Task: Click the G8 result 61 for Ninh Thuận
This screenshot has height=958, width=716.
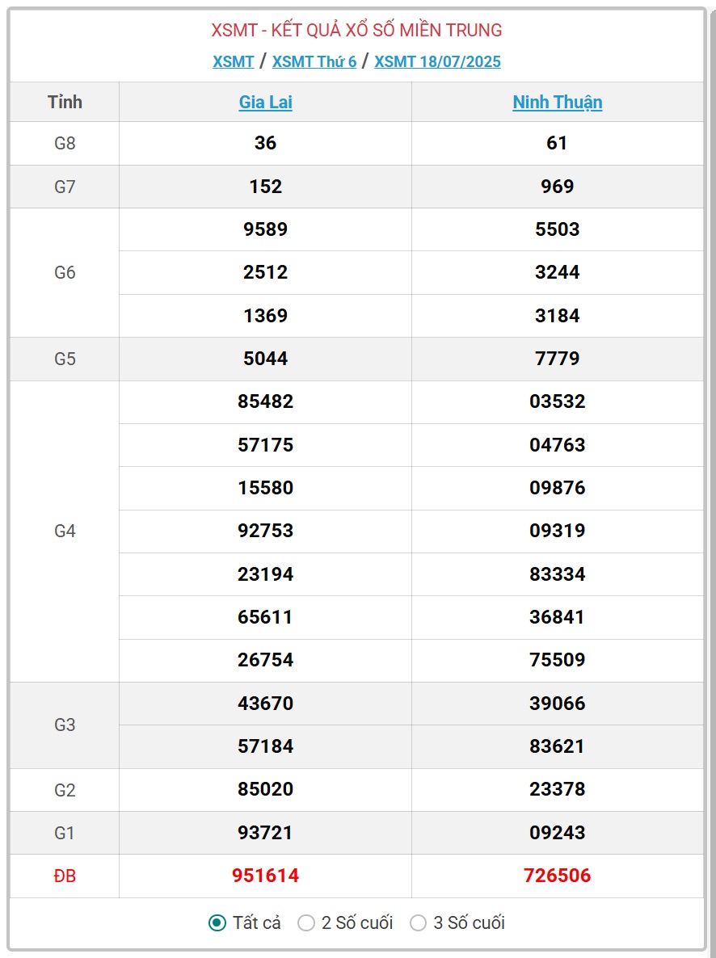Action: click(557, 143)
